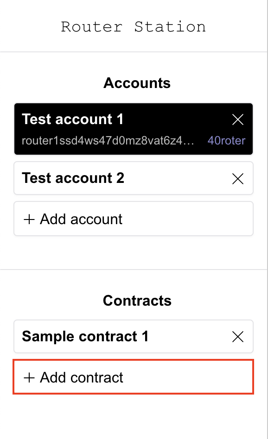Screen dimensions: 268x439
Task: Remove Sample contract 1 via X icon
Action: (x=238, y=337)
